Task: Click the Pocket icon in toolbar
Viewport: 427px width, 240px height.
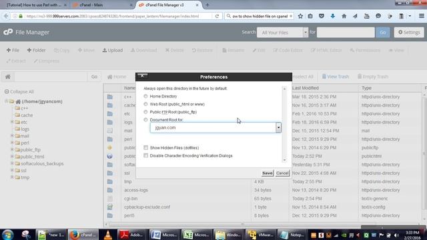Action: (x=322, y=16)
